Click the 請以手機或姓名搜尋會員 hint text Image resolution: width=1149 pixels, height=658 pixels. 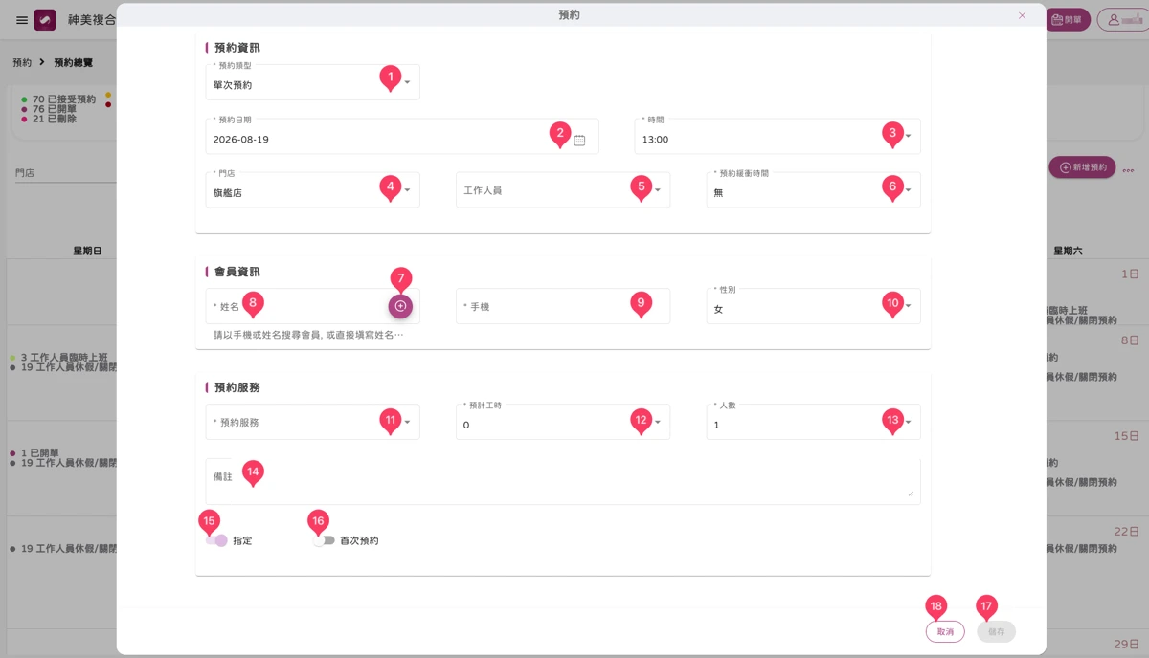308,336
